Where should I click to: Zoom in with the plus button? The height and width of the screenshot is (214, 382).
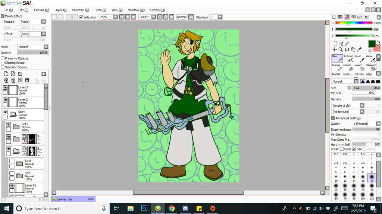[128, 17]
